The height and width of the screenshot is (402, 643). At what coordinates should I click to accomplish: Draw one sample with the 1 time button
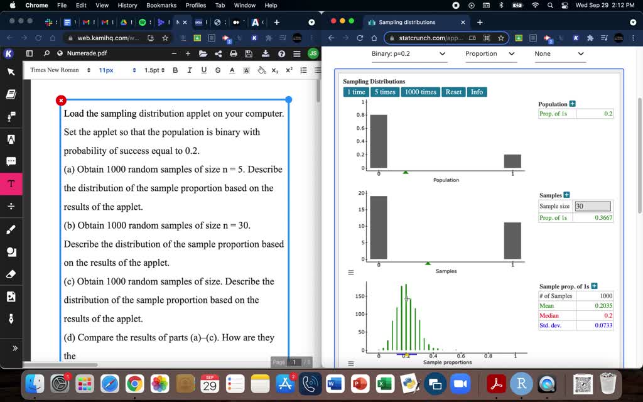[x=357, y=92]
